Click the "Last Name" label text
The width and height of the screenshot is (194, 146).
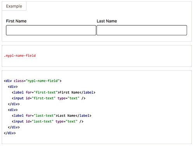tap(107, 21)
